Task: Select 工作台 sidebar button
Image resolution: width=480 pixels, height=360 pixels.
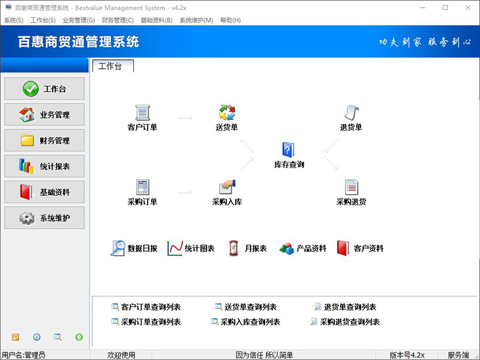Action: click(x=44, y=89)
